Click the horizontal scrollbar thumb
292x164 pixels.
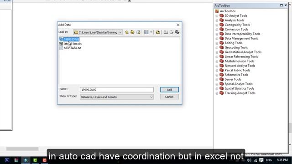pyautogui.click(x=22, y=149)
